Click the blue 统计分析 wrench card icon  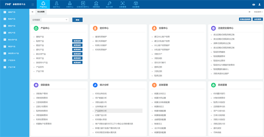[x=95, y=85]
